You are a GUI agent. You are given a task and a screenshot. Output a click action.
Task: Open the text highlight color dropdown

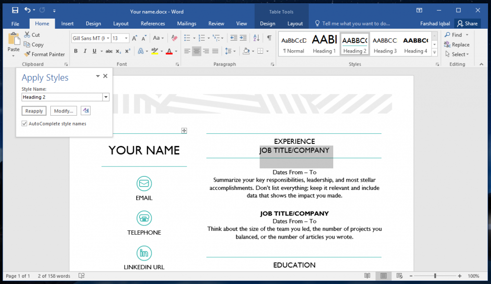162,51
